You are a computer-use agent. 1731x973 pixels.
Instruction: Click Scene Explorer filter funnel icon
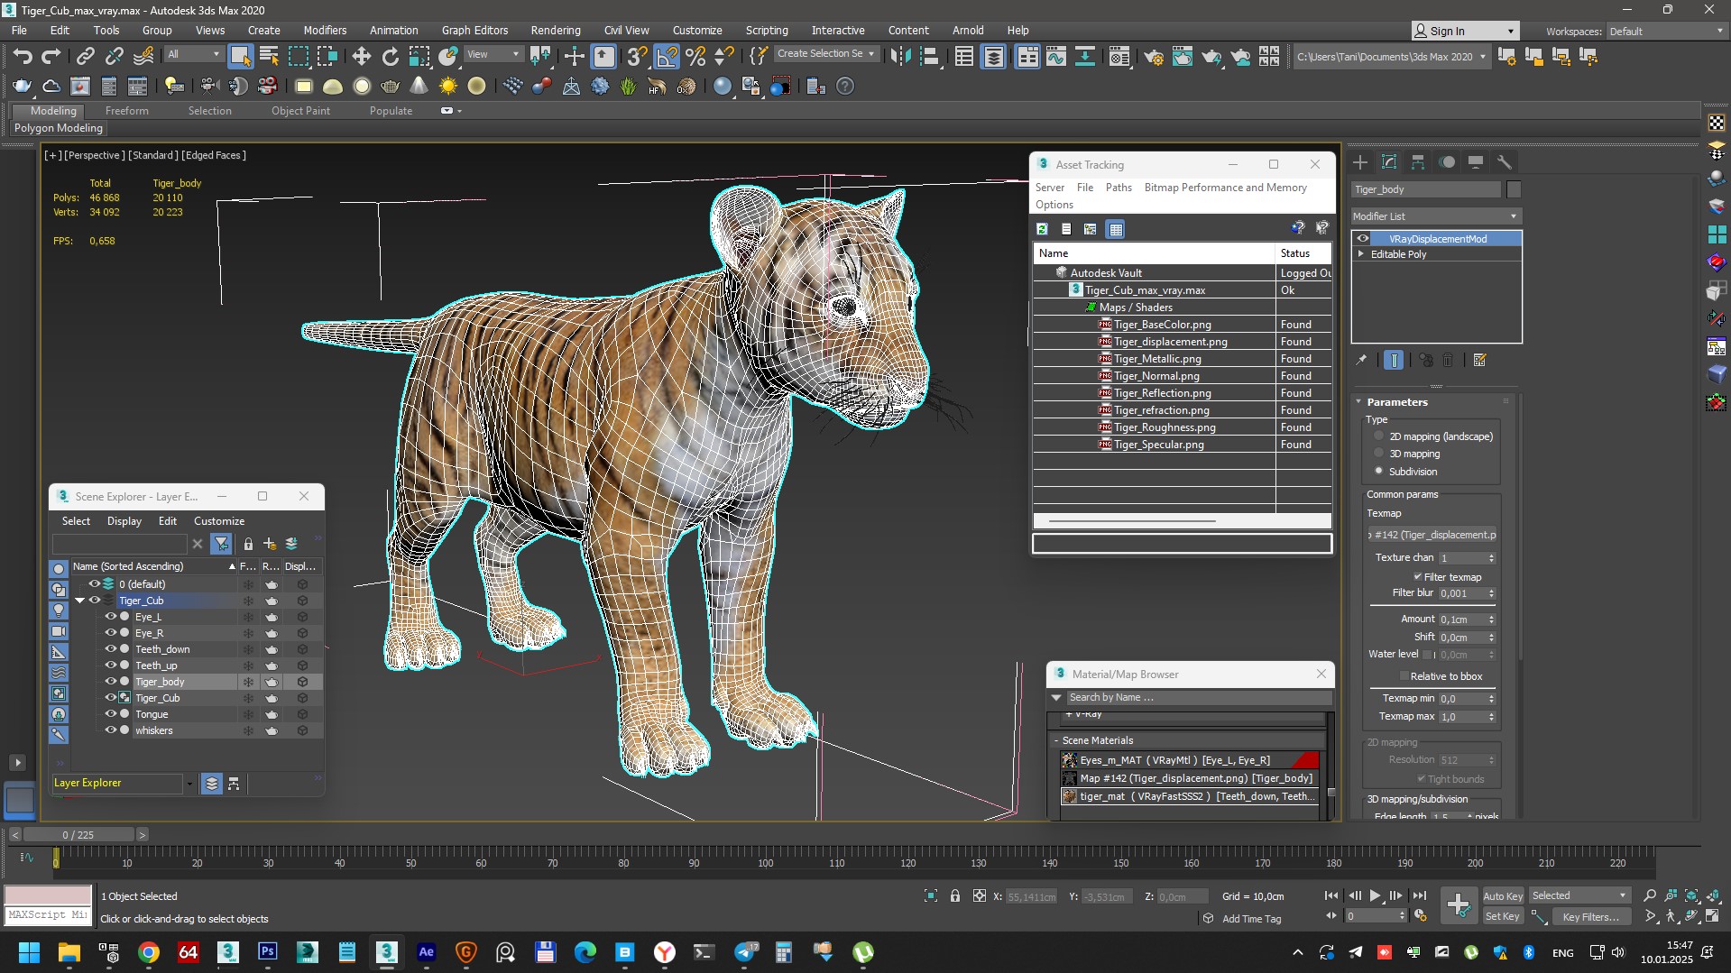(221, 544)
